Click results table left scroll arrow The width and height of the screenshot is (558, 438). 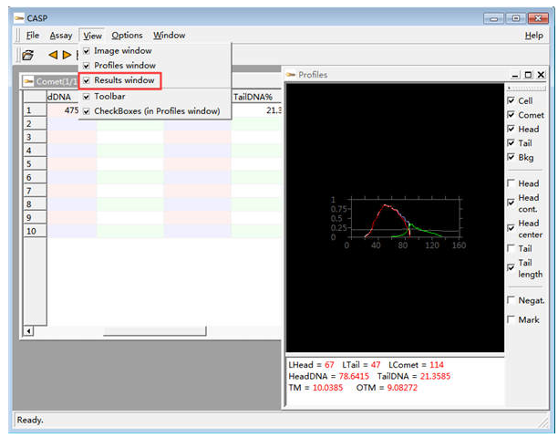[x=27, y=329]
